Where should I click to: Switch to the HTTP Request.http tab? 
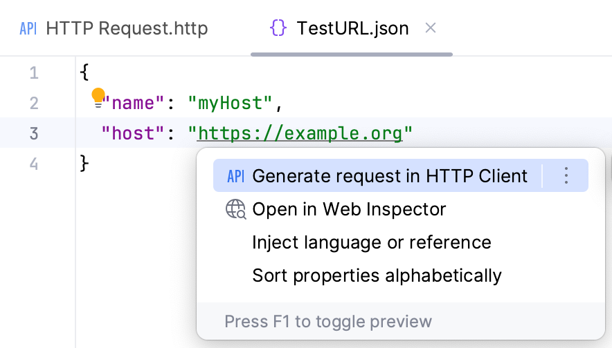[126, 28]
